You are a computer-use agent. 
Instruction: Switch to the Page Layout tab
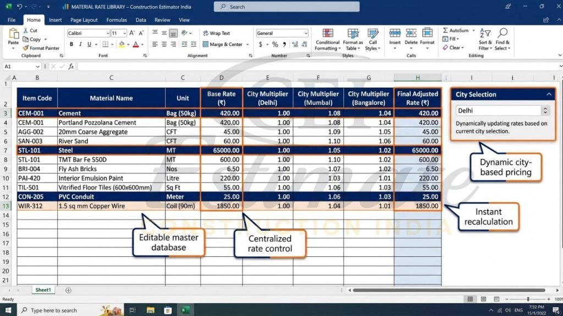(84, 20)
